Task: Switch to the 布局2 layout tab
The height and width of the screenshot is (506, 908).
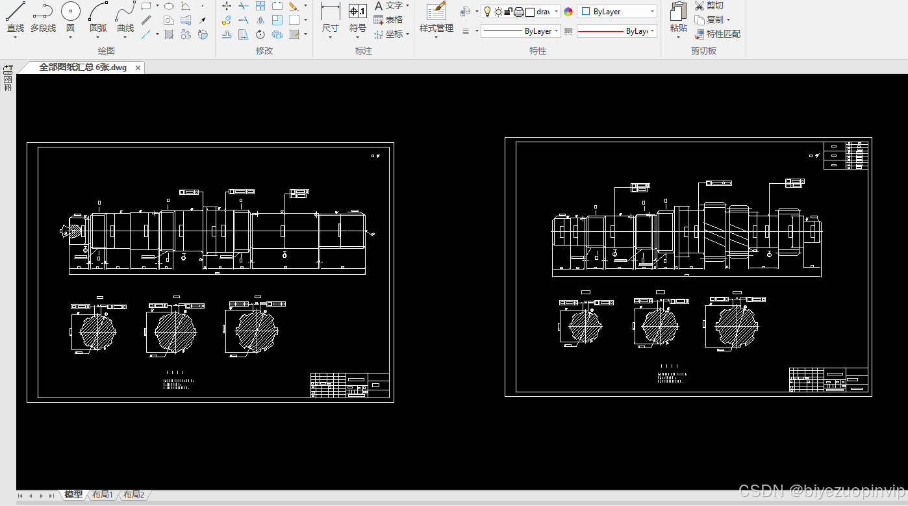Action: [133, 495]
